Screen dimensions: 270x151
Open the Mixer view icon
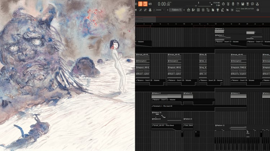(x=203, y=10)
